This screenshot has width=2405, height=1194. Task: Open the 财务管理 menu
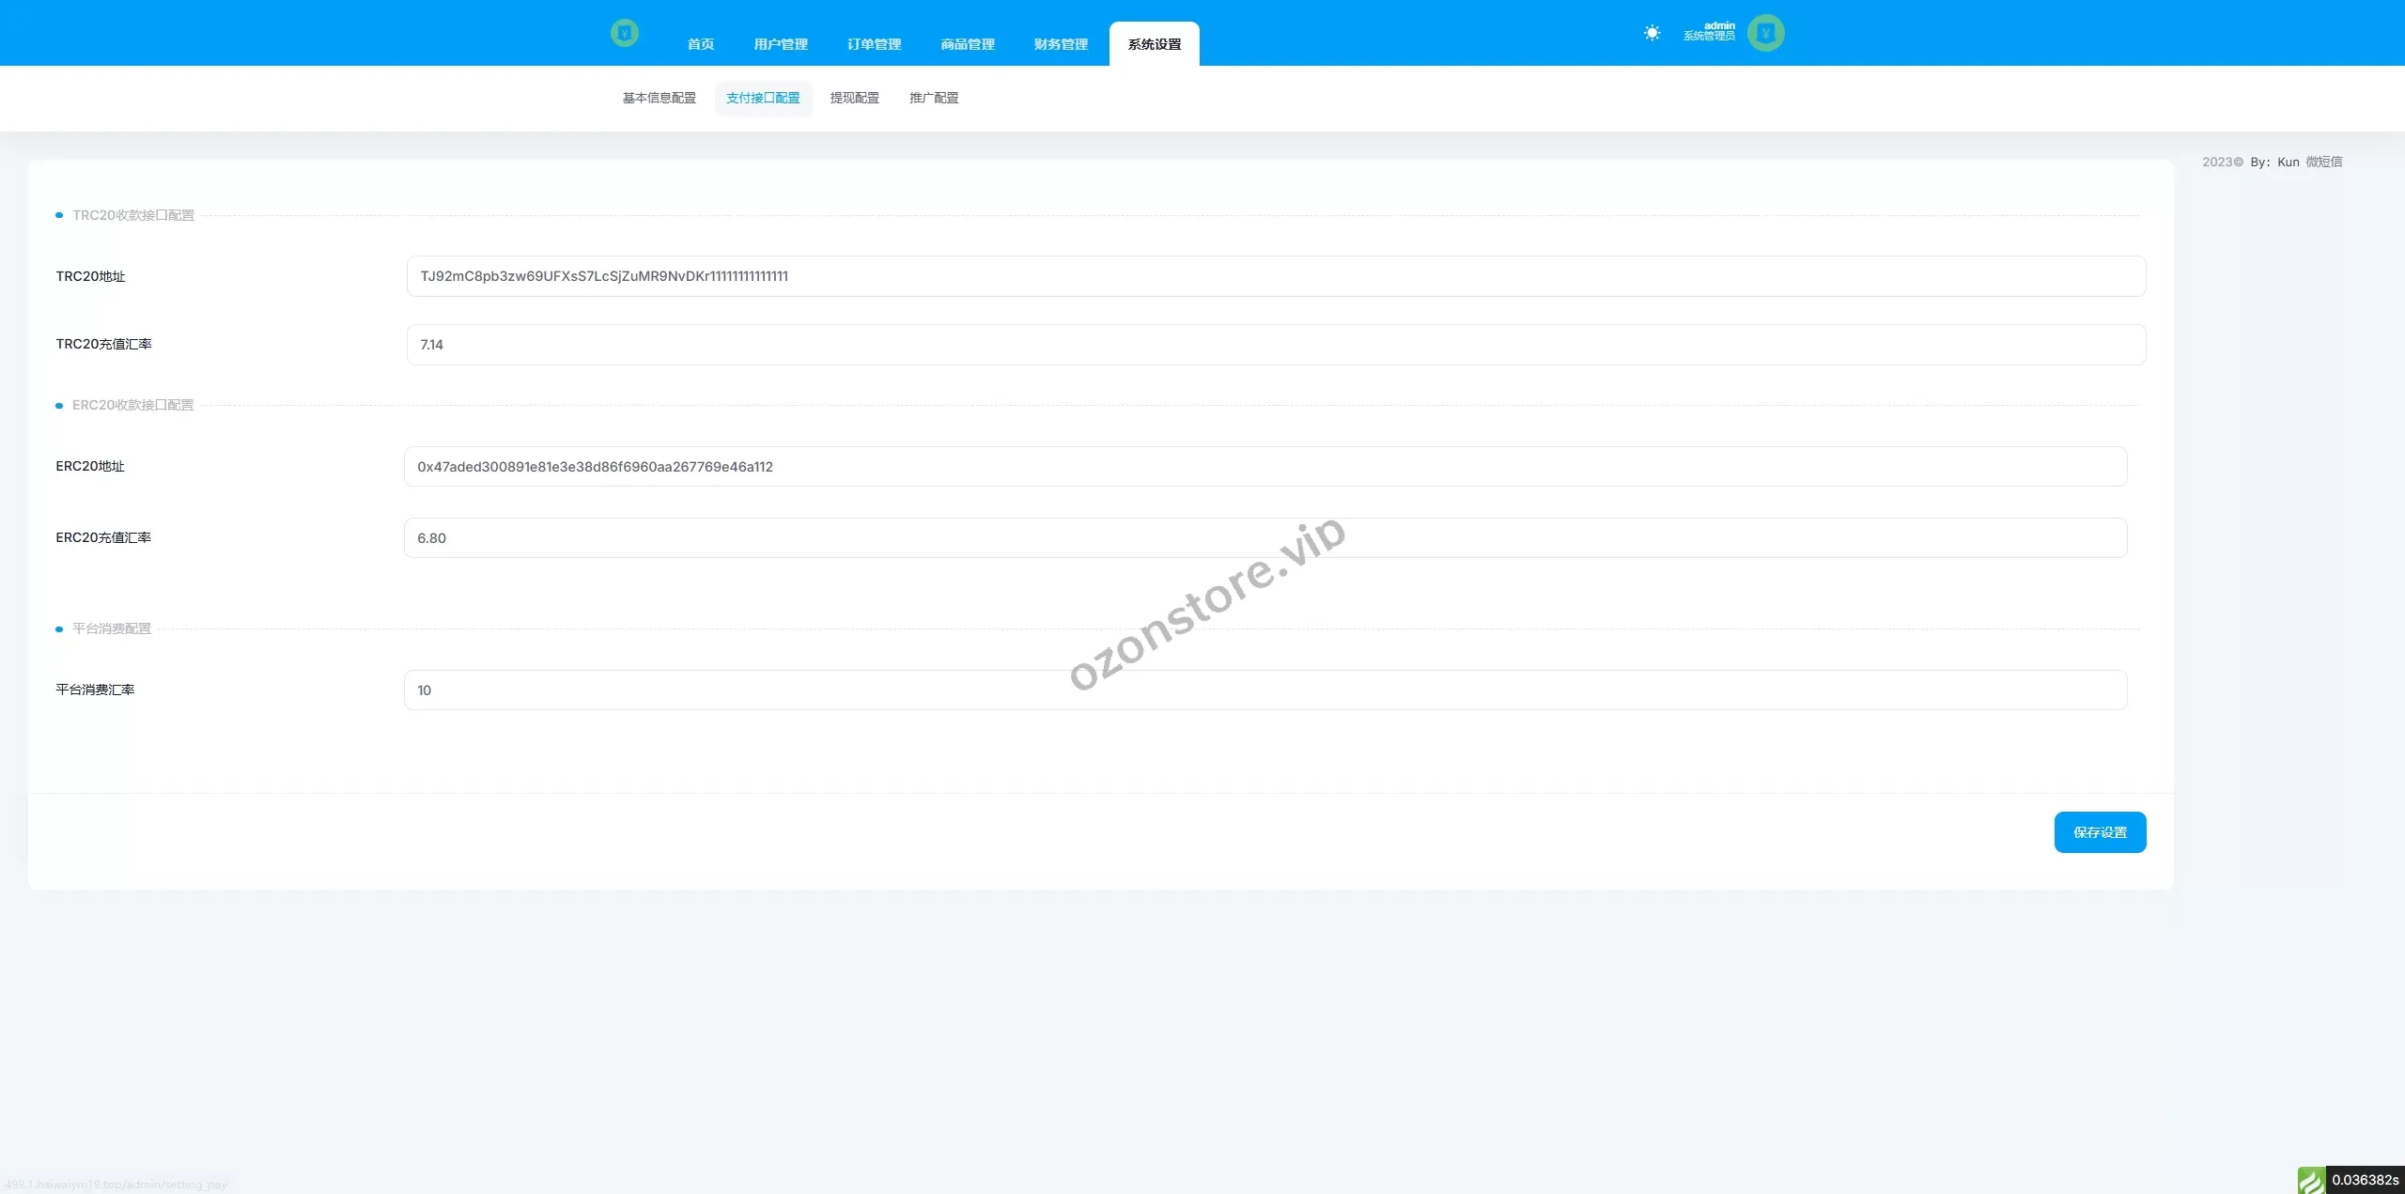(x=1061, y=44)
